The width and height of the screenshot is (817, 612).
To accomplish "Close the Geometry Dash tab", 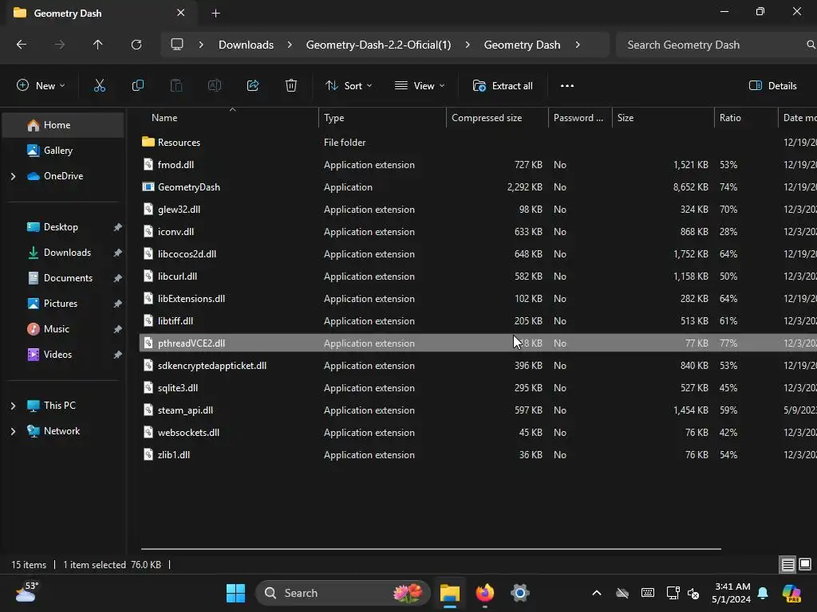I will pyautogui.click(x=180, y=13).
